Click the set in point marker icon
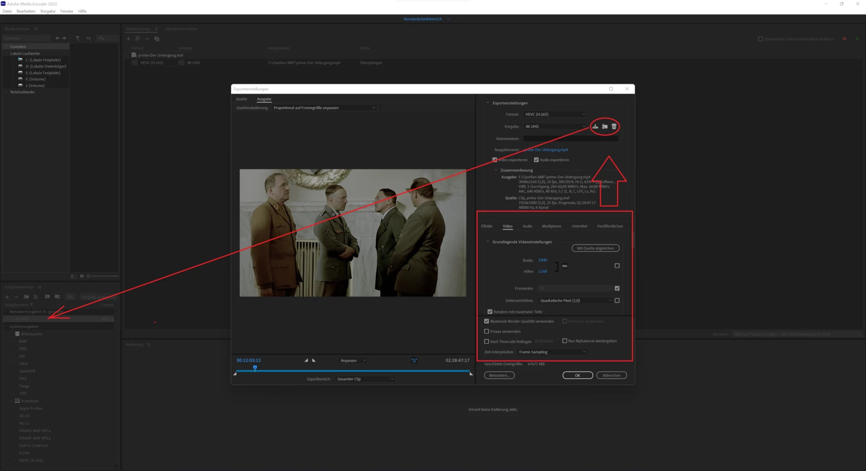Image resolution: width=866 pixels, height=471 pixels. click(x=306, y=360)
